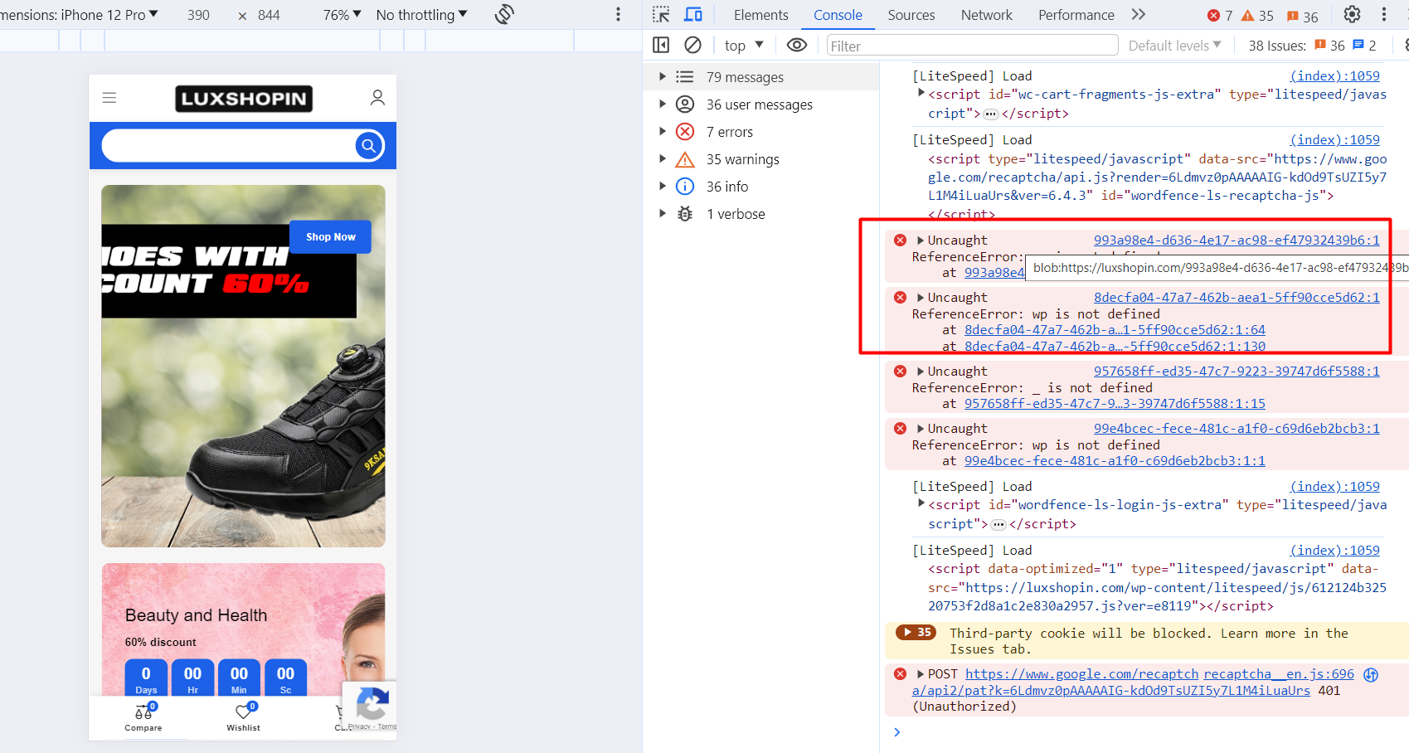Click the user account icon on the site
Screen dimensions: 1409x753
pos(377,98)
